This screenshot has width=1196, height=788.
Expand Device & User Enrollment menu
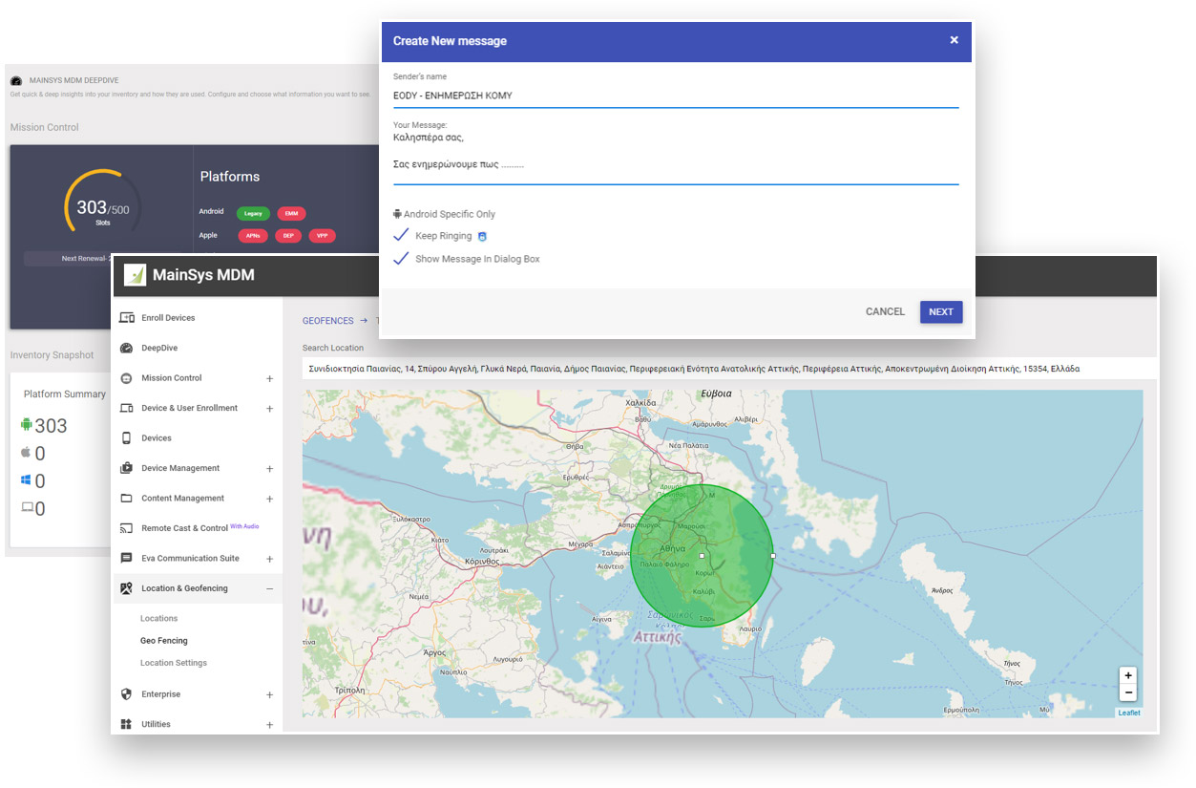[x=269, y=409]
